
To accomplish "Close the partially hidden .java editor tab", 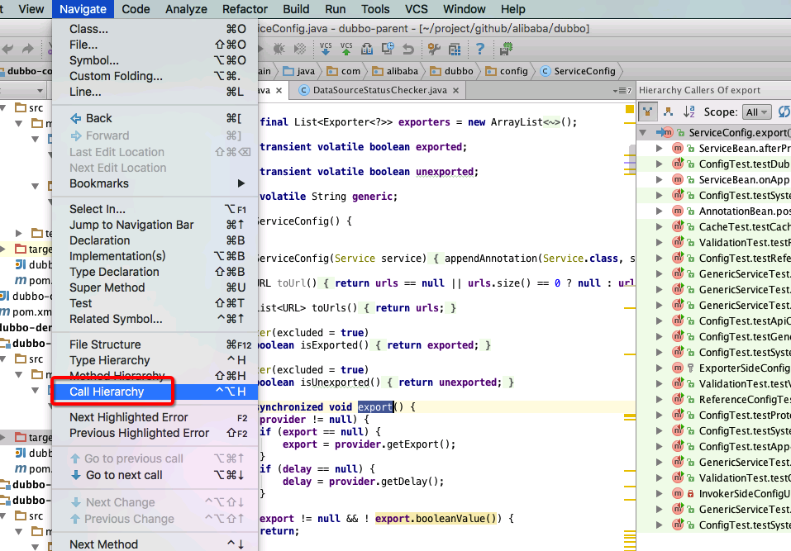I will pos(279,90).
